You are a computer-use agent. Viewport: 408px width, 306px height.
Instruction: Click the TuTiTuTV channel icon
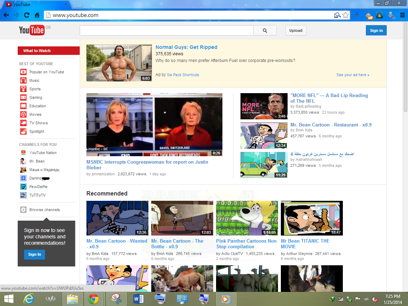[x=23, y=195]
